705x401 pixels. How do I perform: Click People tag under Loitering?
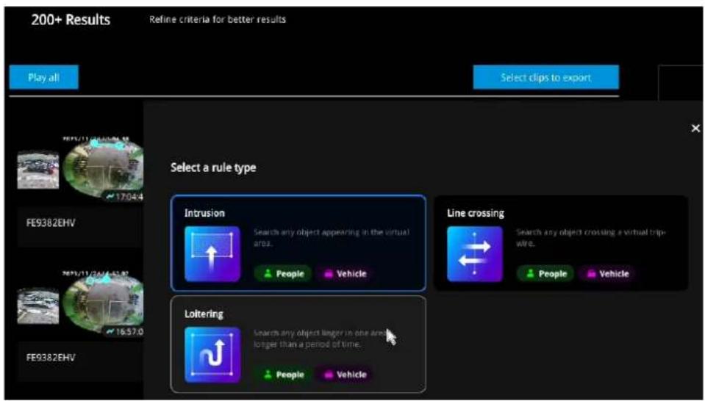coord(283,375)
